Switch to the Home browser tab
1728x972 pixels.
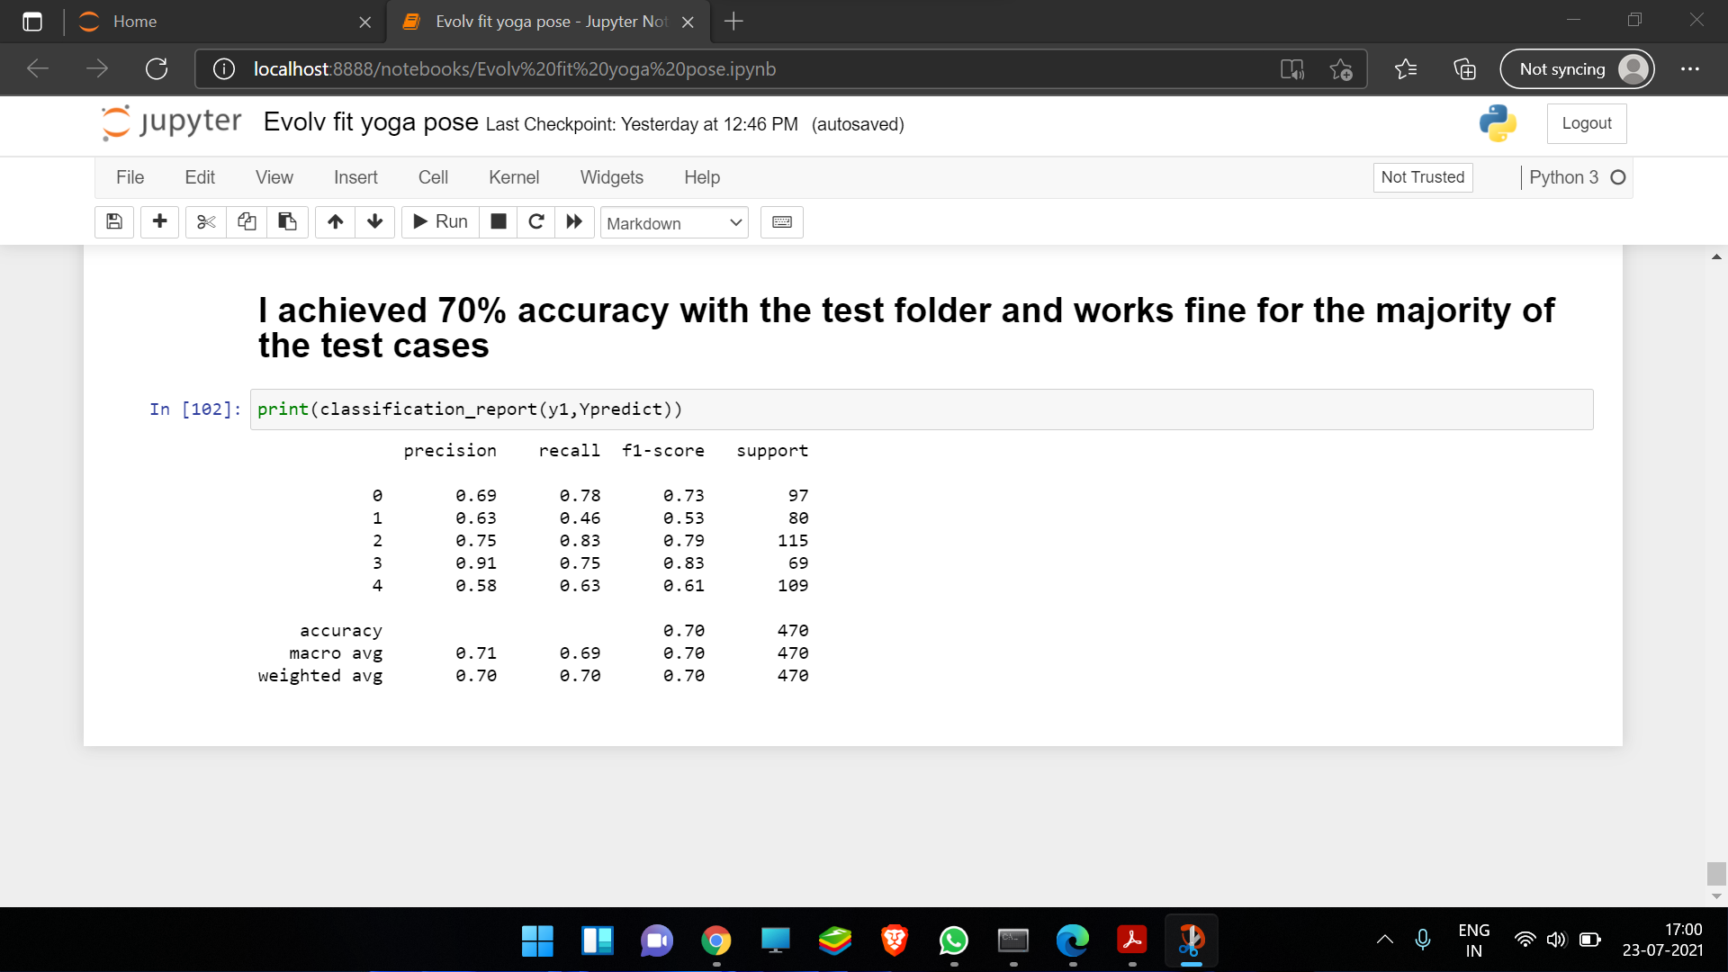click(135, 22)
